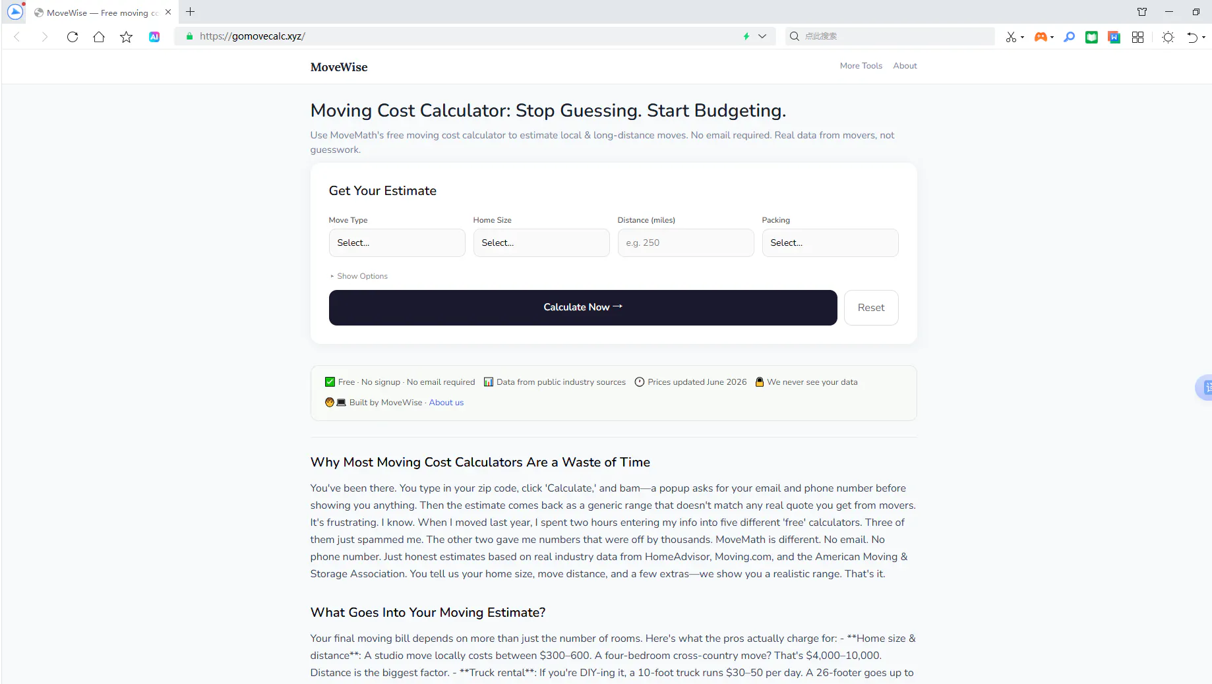Click 'We never see your data' text
This screenshot has height=684, width=1212.
click(x=812, y=382)
